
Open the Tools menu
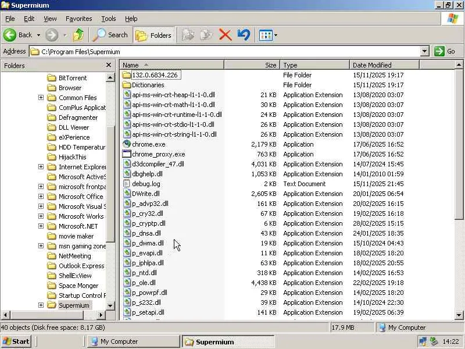click(x=109, y=19)
